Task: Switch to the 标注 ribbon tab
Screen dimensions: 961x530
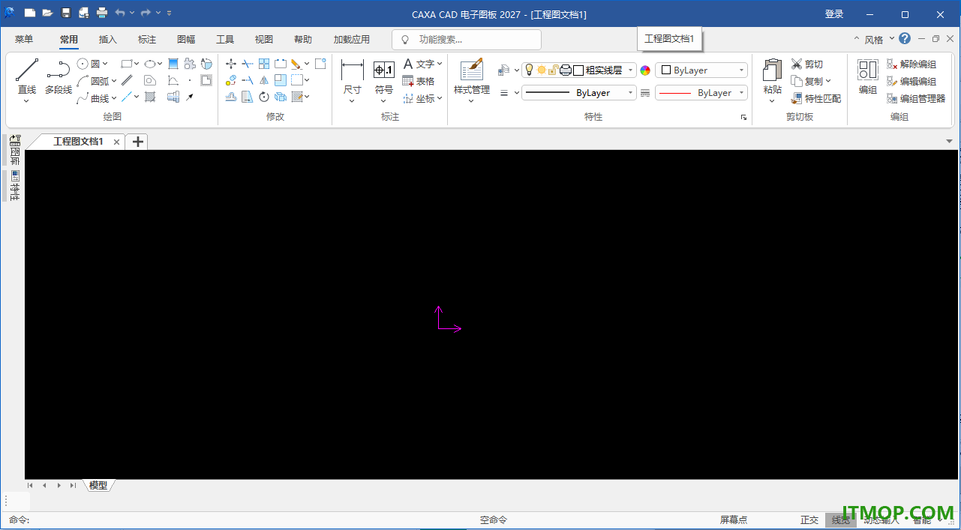Action: 147,39
